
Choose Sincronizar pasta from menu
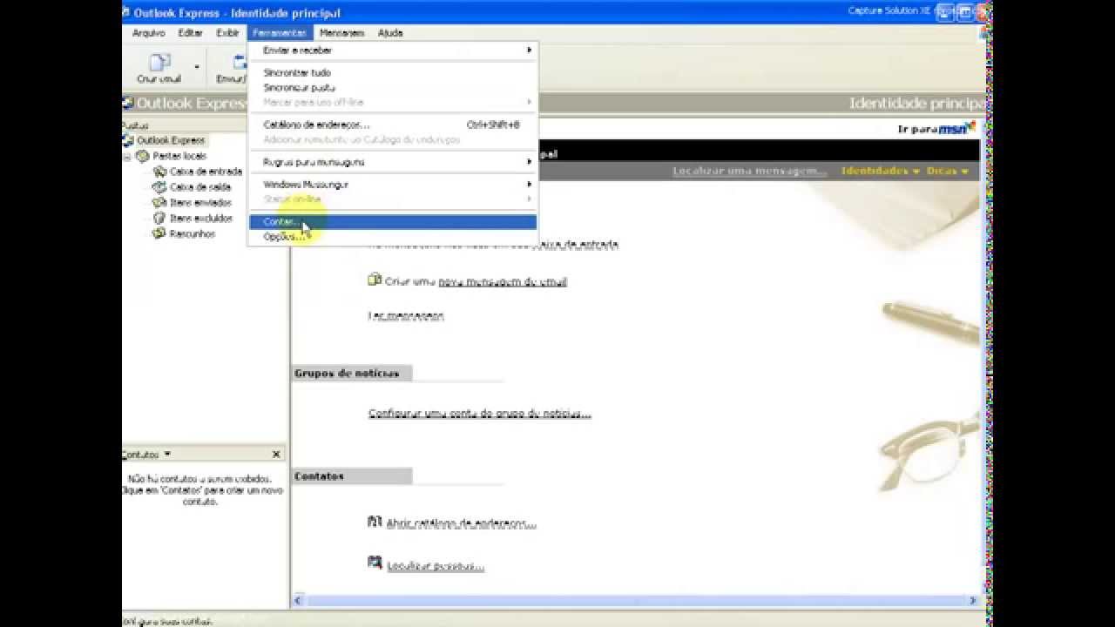point(394,88)
